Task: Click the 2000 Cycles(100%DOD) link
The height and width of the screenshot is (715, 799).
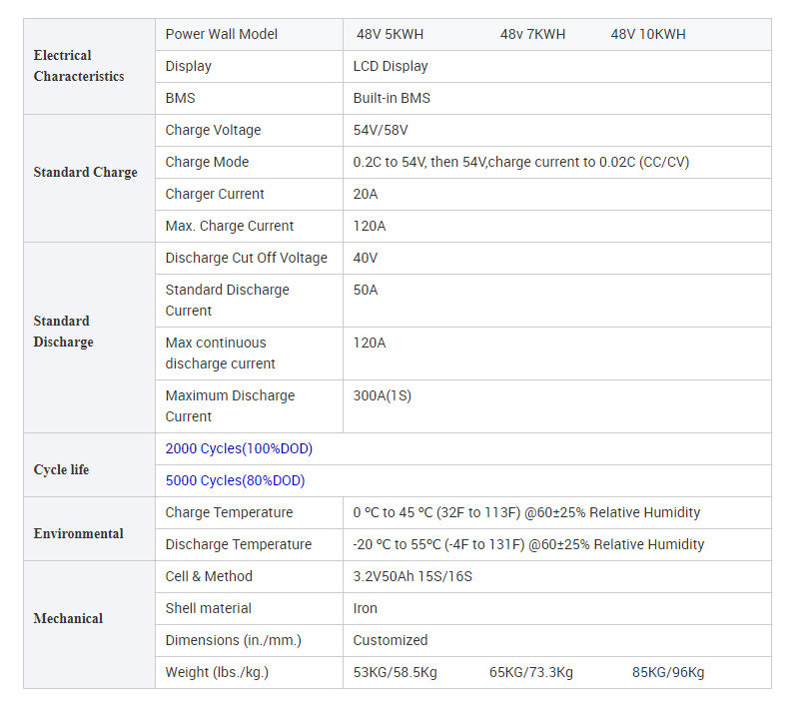Action: [239, 448]
